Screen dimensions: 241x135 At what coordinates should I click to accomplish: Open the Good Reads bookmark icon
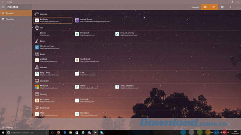tap(77, 60)
